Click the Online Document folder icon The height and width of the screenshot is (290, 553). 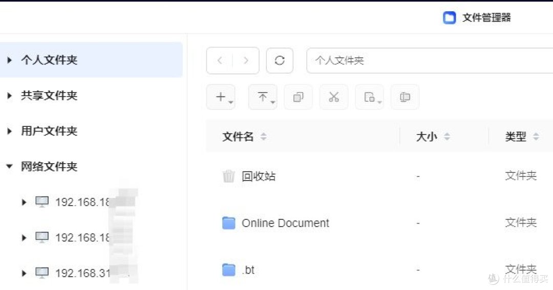click(228, 222)
